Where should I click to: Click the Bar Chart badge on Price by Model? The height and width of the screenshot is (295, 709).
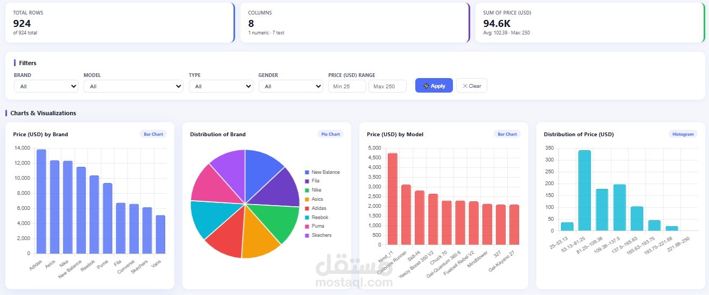pyautogui.click(x=507, y=134)
